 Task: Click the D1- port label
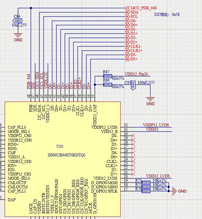[133, 29]
